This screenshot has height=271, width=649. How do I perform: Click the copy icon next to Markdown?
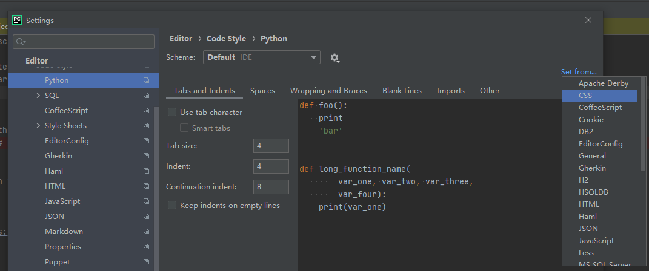coord(146,231)
